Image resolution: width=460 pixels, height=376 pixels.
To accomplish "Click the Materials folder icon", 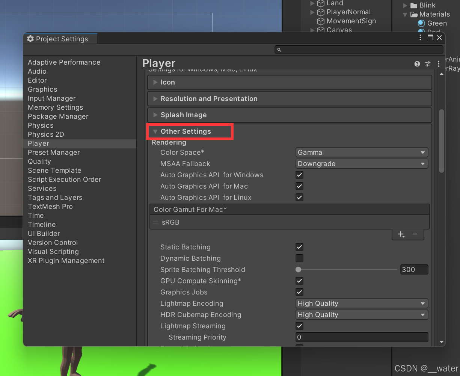I will 414,14.
